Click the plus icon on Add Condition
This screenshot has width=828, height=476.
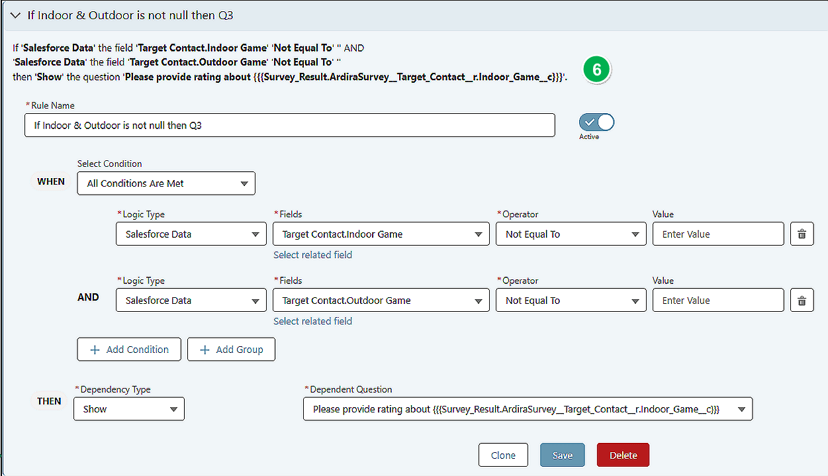[x=95, y=350]
